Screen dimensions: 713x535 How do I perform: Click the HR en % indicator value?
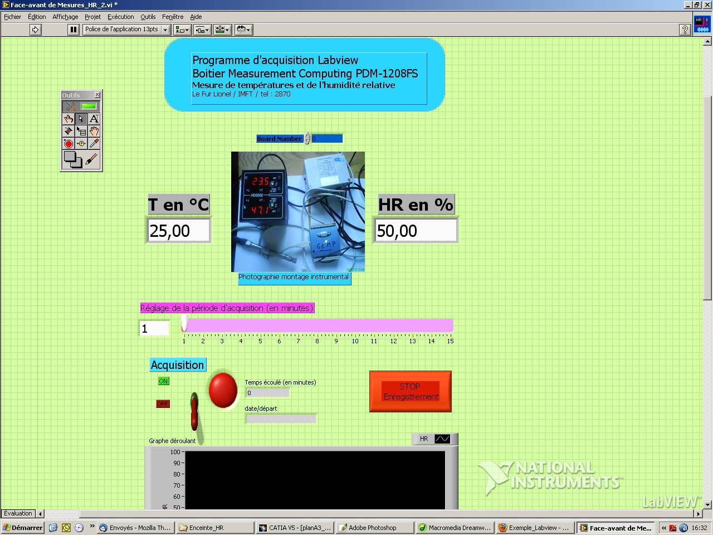coord(416,231)
